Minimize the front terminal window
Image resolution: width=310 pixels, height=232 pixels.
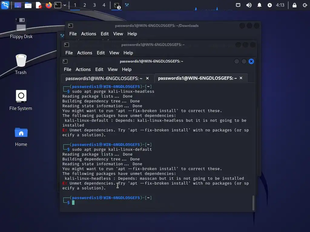(x=237, y=61)
